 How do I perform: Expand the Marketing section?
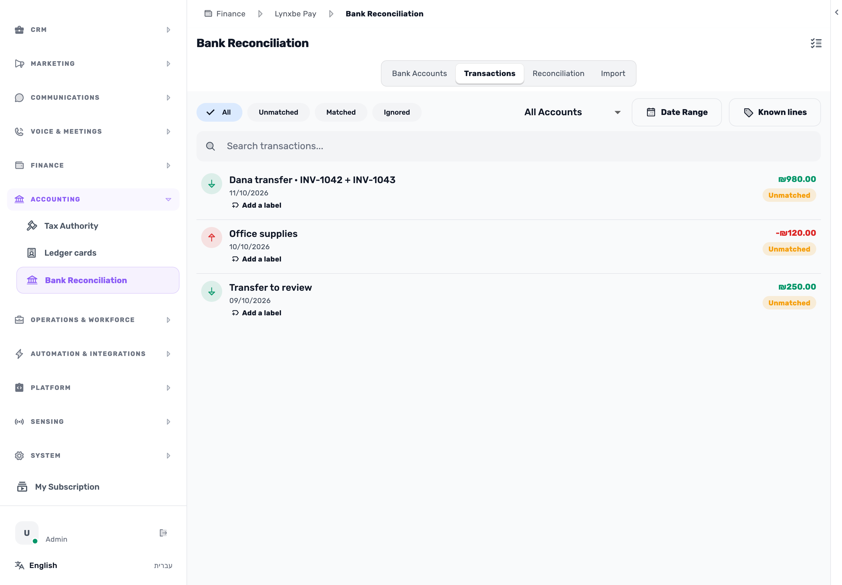(93, 64)
